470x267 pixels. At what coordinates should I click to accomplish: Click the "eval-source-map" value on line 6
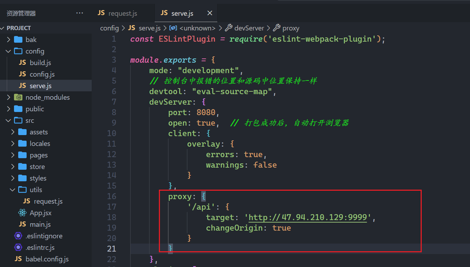click(232, 91)
